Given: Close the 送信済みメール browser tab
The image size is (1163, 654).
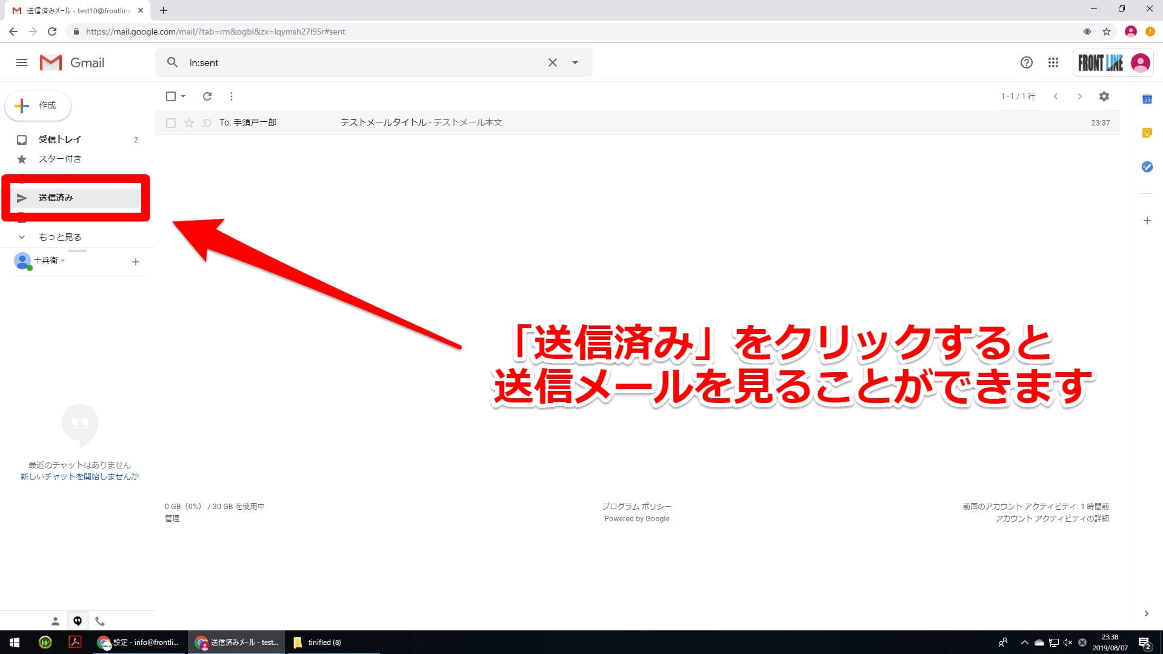Looking at the screenshot, I should tap(141, 10).
